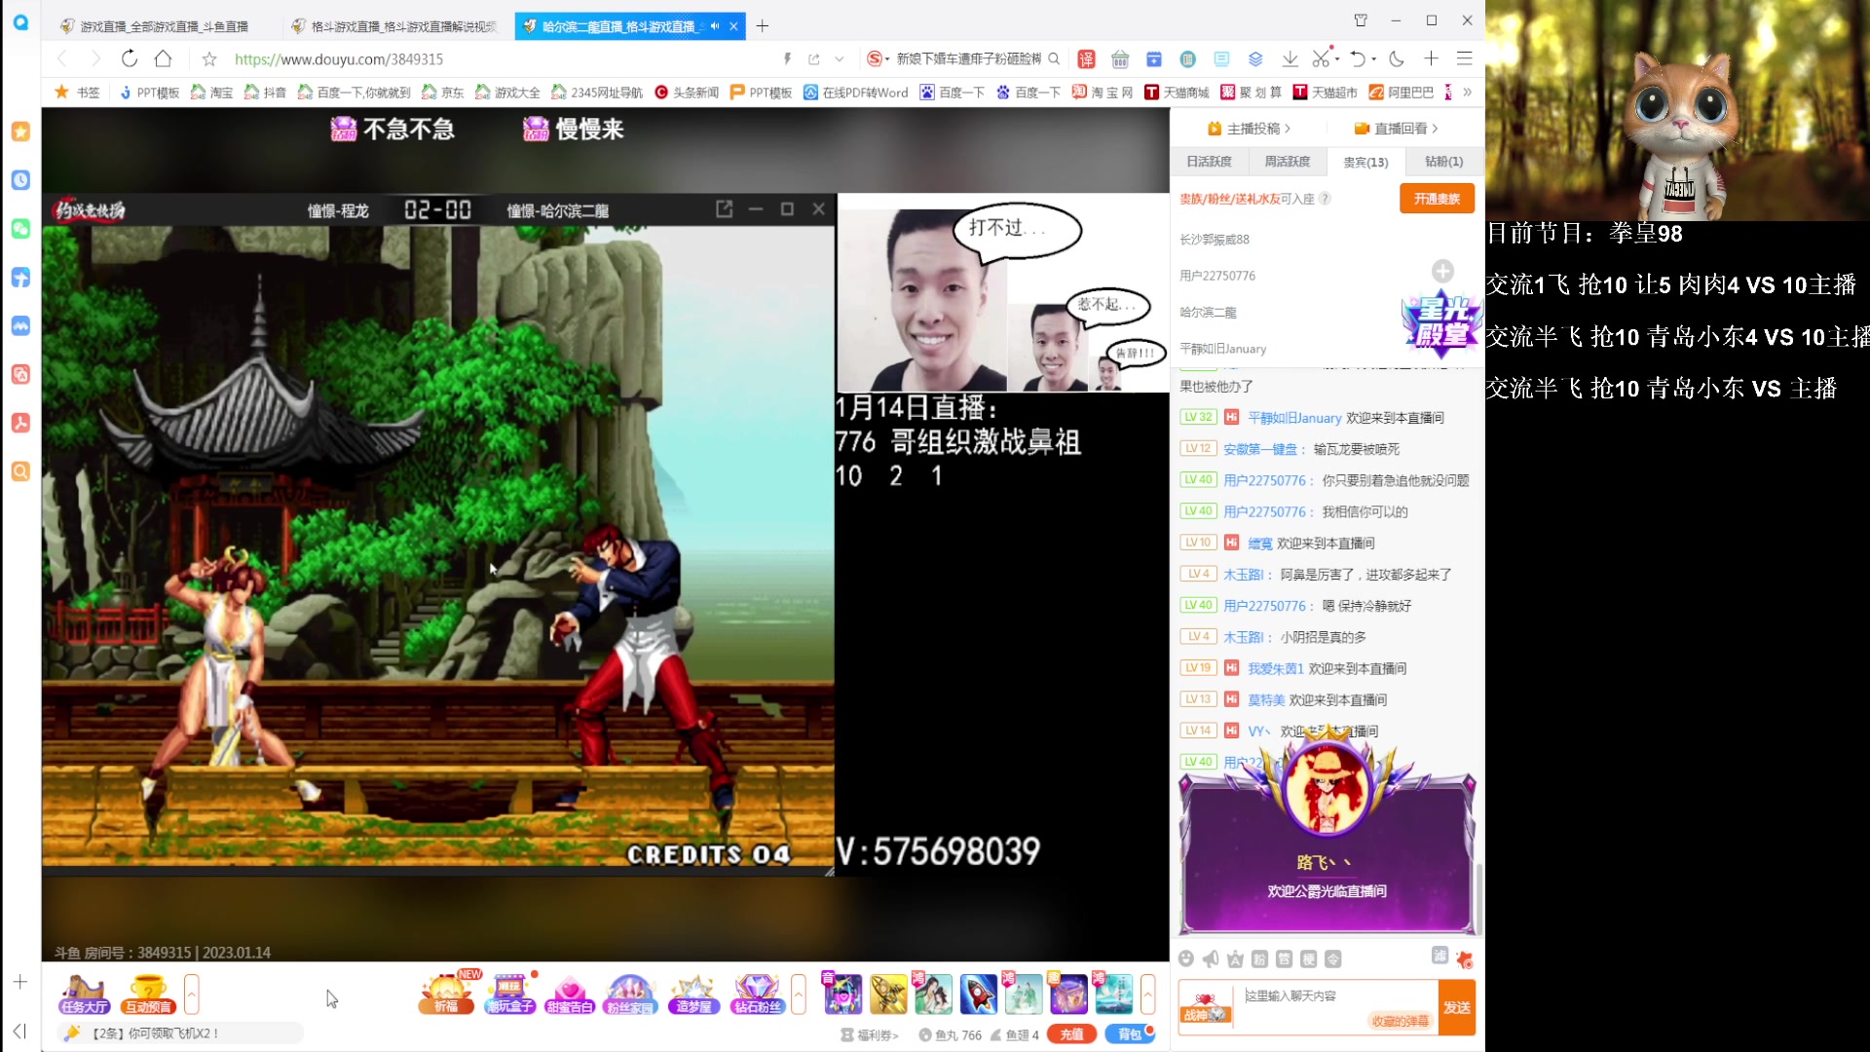Open the crown A noble danmaku icon

(1235, 959)
